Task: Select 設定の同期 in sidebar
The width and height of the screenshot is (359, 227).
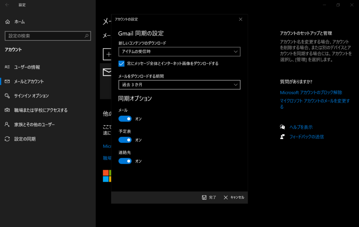Action: coord(48,139)
